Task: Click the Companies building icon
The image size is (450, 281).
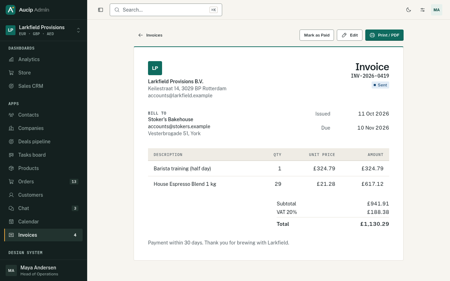Action: click(x=11, y=128)
